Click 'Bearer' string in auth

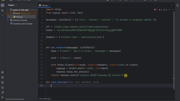66,58
